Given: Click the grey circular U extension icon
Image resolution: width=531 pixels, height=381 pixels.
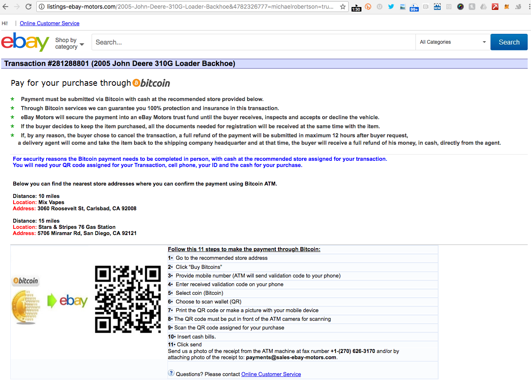Looking at the screenshot, I should coord(380,7).
